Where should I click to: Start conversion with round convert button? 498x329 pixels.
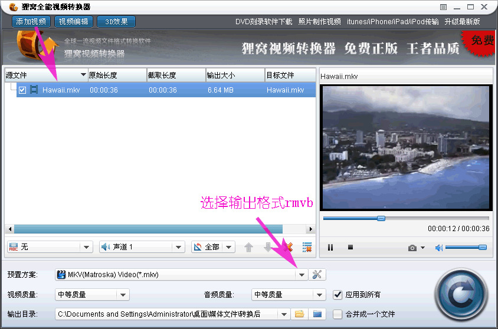(461, 295)
